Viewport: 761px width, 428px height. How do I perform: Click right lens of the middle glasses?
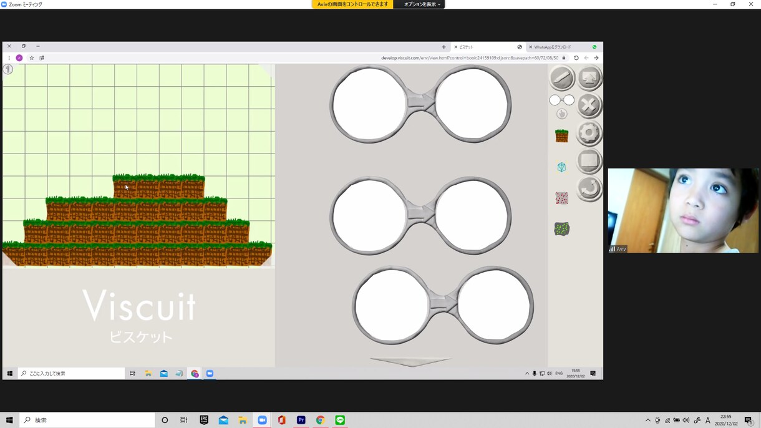[472, 216]
